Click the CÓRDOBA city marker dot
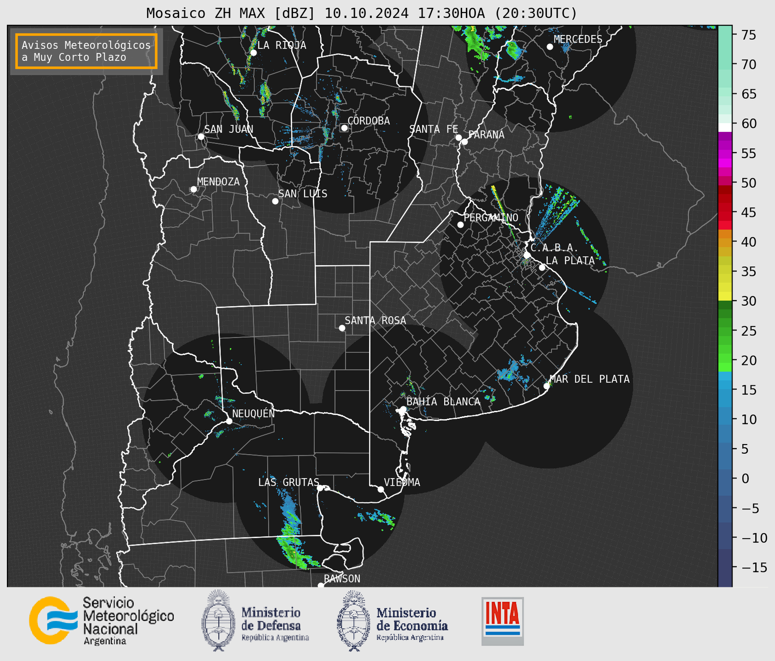Viewport: 775px width, 661px height. (344, 128)
